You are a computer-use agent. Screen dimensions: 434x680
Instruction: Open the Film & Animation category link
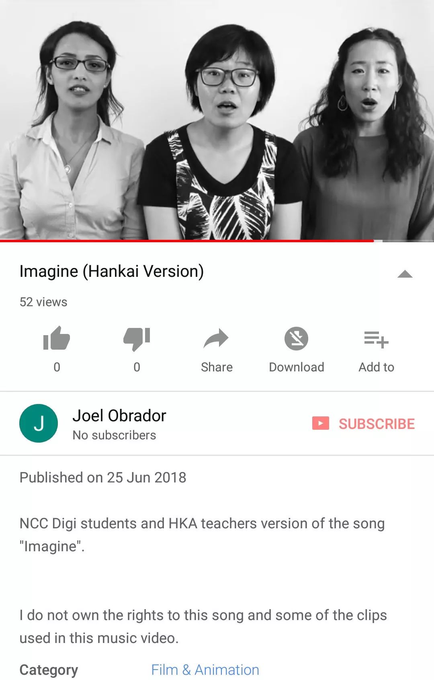(205, 670)
